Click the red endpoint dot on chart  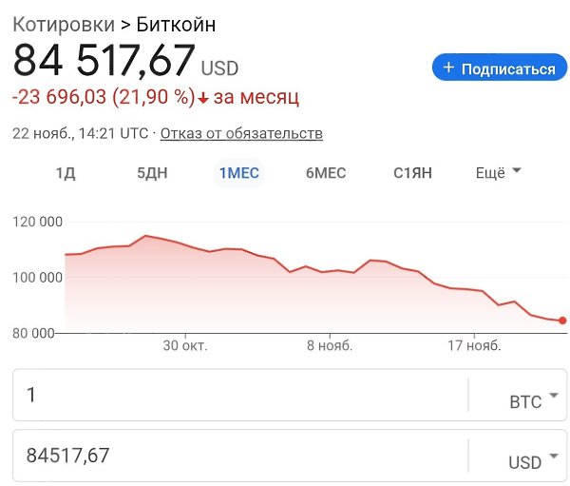pos(562,321)
